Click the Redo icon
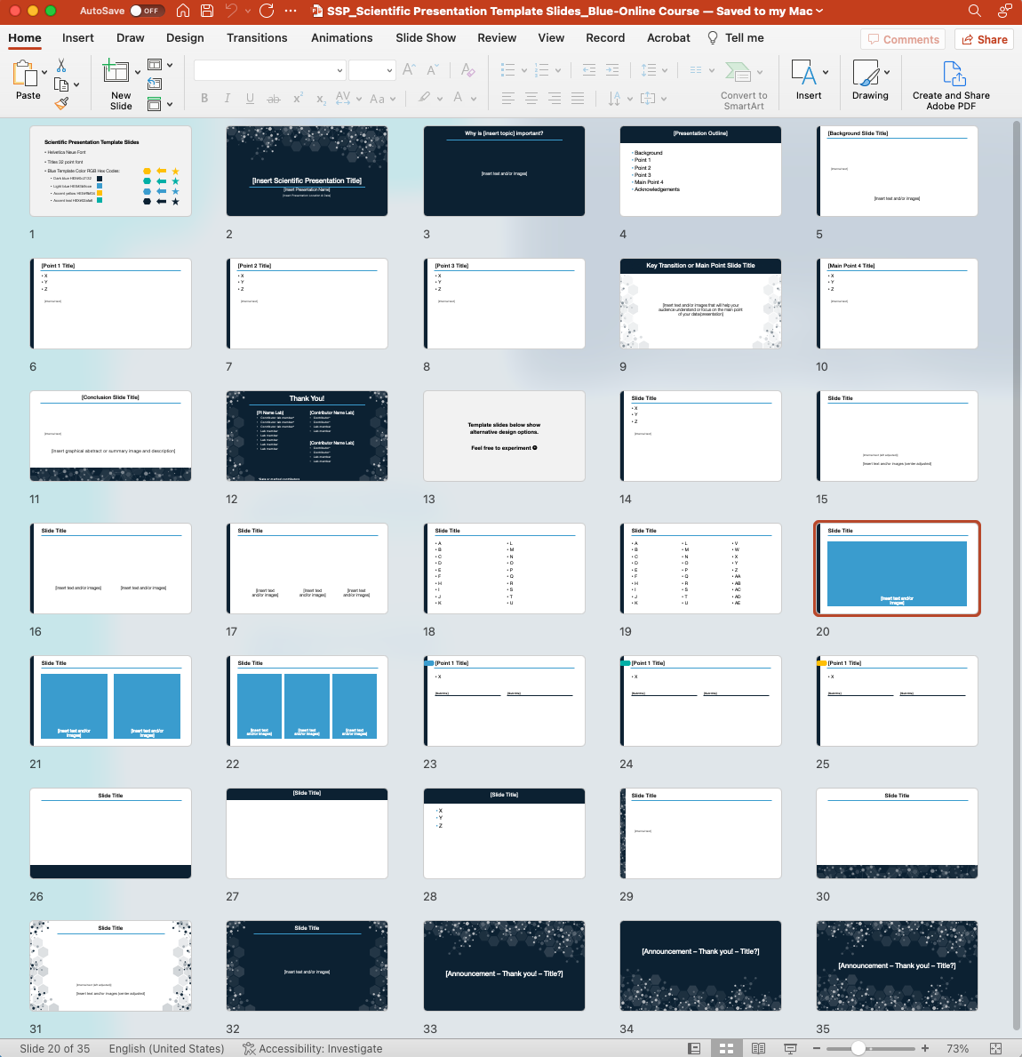Image resolution: width=1022 pixels, height=1057 pixels. click(x=267, y=11)
